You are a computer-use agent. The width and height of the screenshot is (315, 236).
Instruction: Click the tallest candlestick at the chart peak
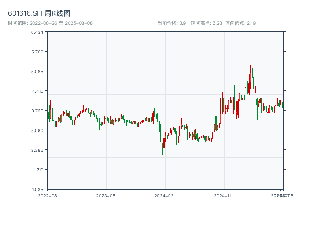coord(250,79)
